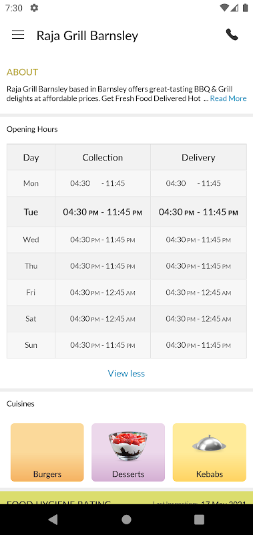The height and width of the screenshot is (535, 253).
Task: Tap the Raja Grill Barnsley title
Action: click(87, 35)
